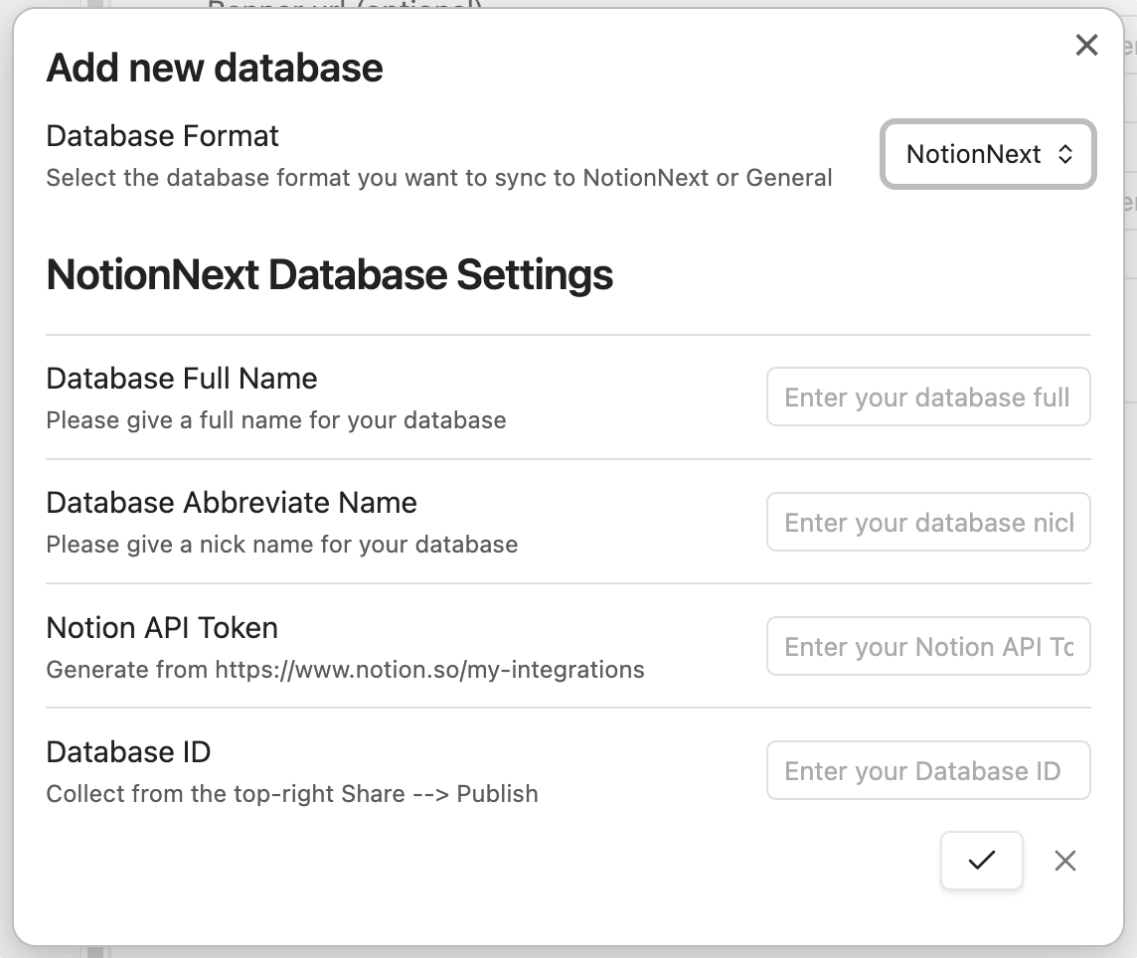1137x958 pixels.
Task: Click the 'NotionNext Database Settings' heading
Action: [329, 274]
